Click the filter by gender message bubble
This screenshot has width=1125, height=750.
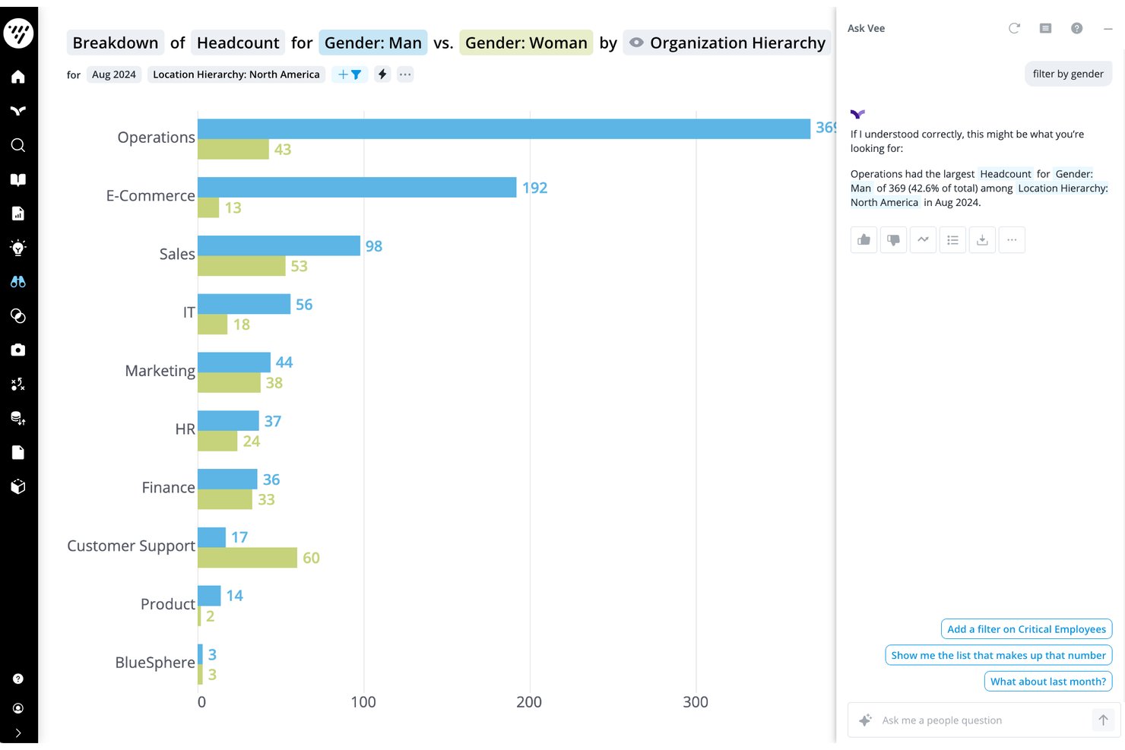1068,74
